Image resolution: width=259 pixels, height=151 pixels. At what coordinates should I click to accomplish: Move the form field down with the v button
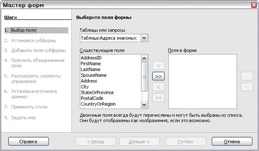click(x=247, y=87)
